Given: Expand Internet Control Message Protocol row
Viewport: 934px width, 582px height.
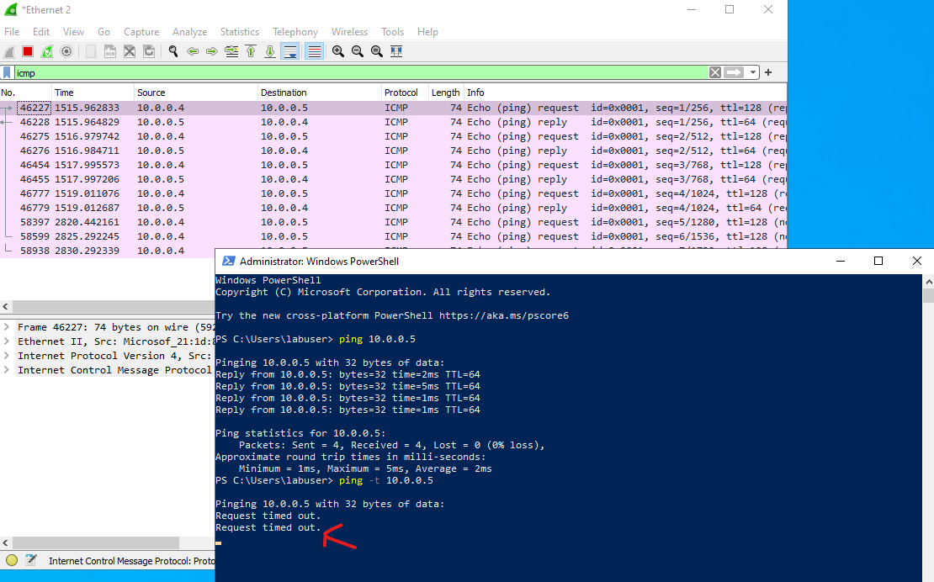Looking at the screenshot, I should [7, 370].
